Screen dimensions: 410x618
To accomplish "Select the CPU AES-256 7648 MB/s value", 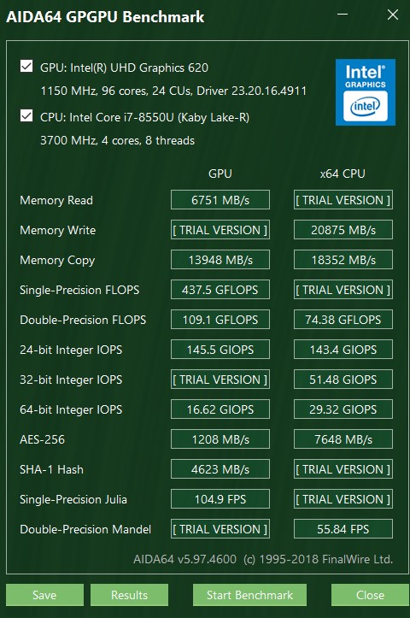I will click(343, 439).
